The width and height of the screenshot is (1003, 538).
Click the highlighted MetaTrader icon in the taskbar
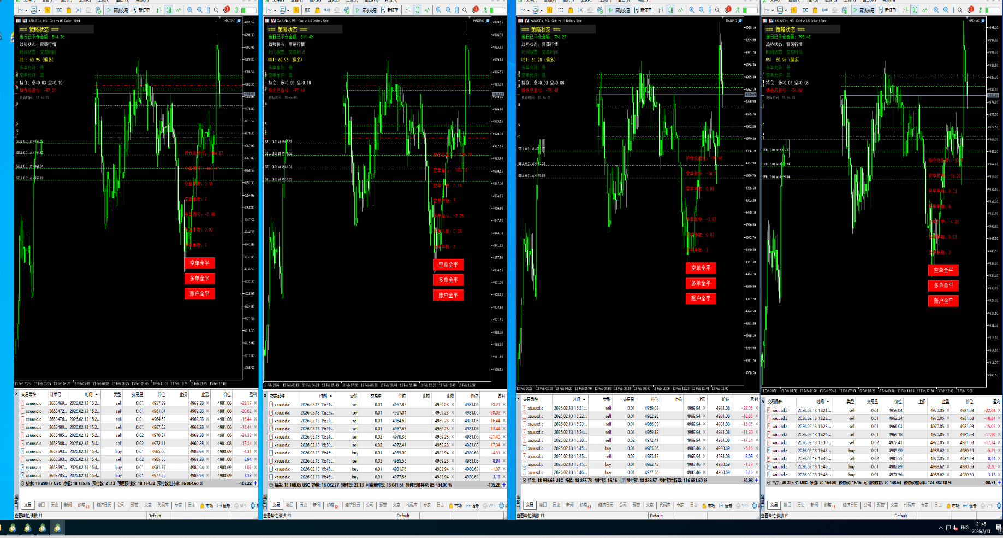[x=57, y=528]
